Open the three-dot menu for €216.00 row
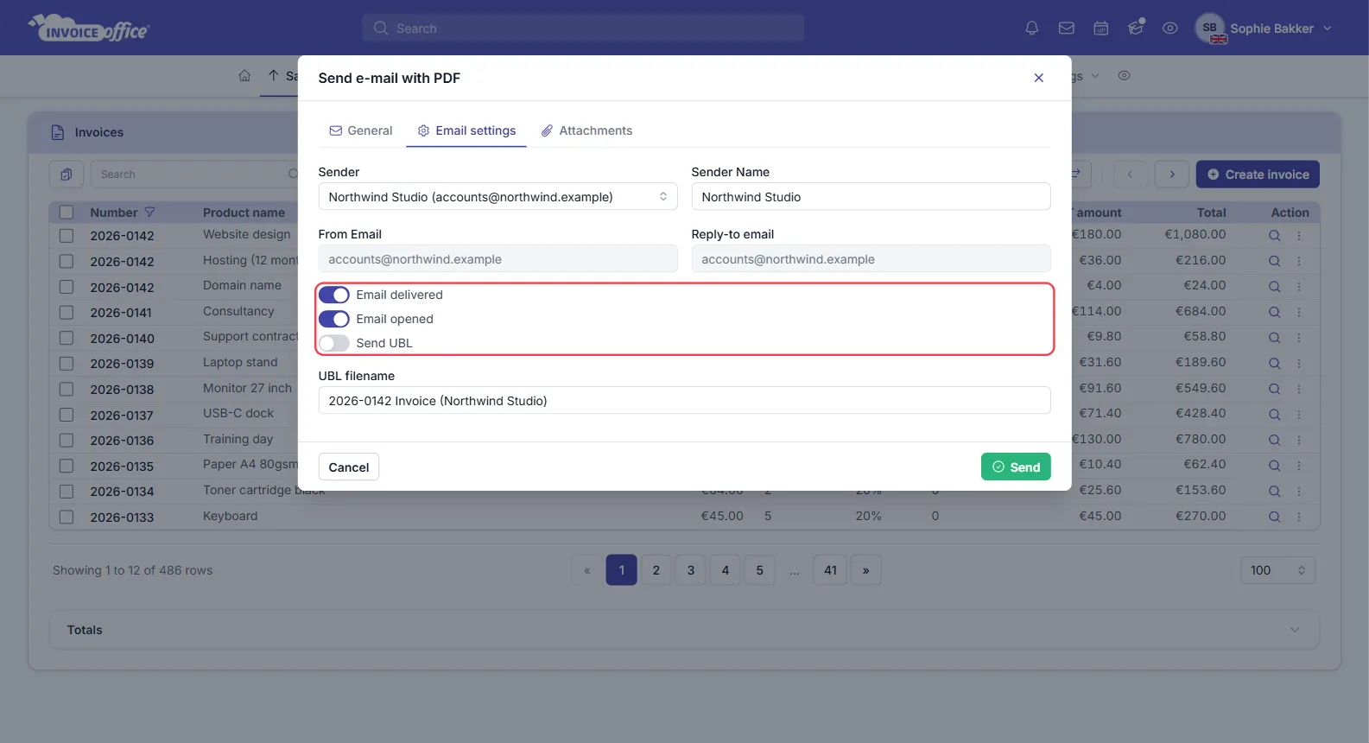 point(1298,261)
